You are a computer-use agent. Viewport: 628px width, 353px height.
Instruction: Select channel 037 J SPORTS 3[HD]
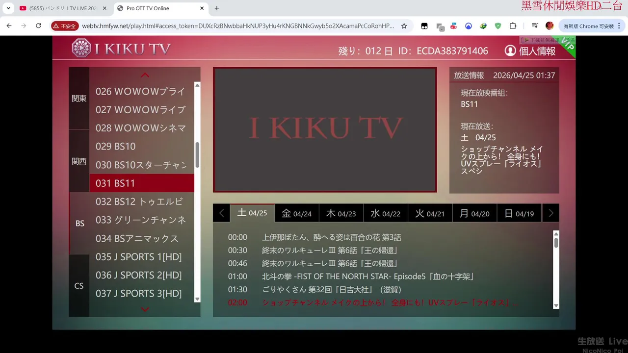click(x=142, y=293)
